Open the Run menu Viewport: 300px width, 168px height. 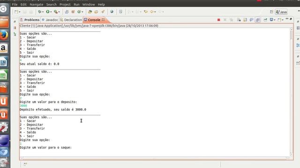point(76,4)
